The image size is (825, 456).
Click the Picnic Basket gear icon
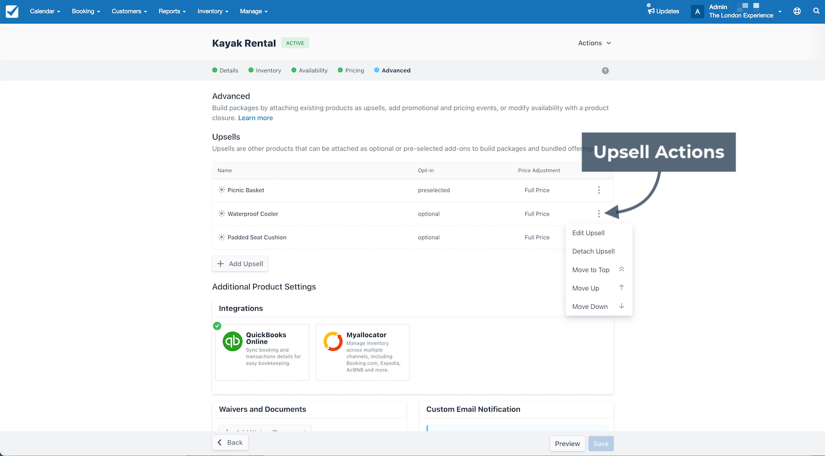(222, 190)
